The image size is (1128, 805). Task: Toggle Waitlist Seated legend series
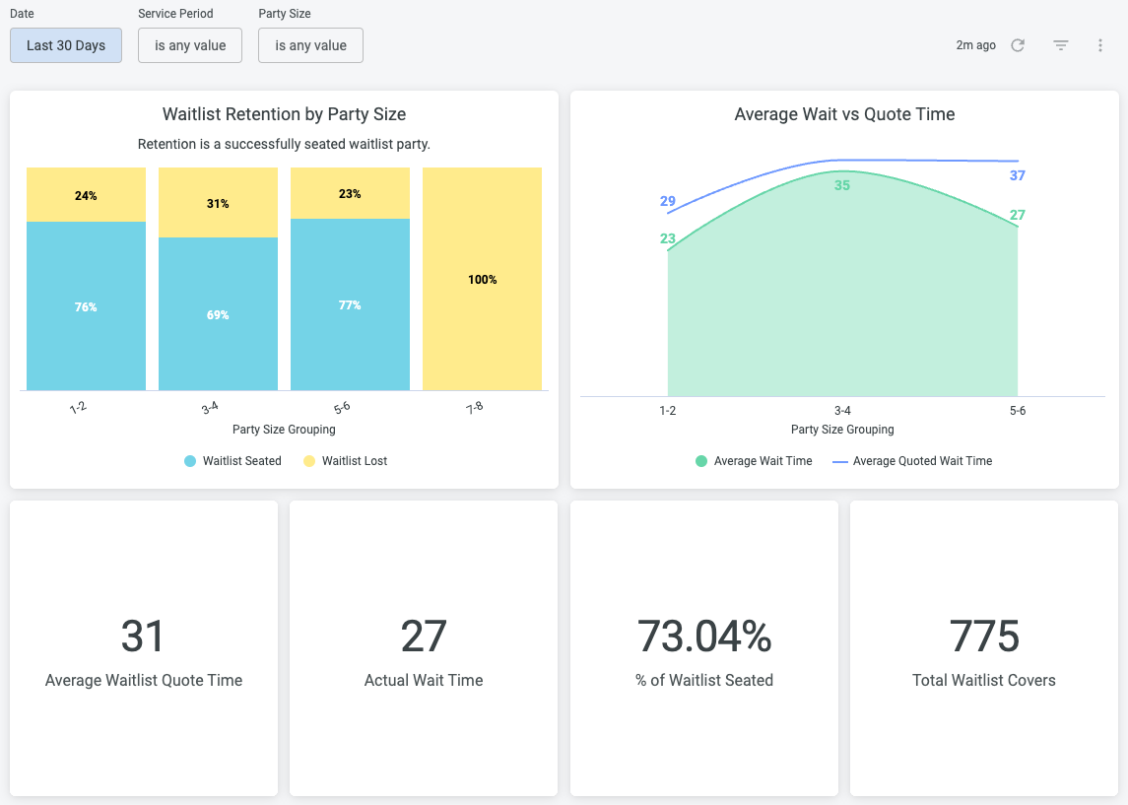[232, 460]
